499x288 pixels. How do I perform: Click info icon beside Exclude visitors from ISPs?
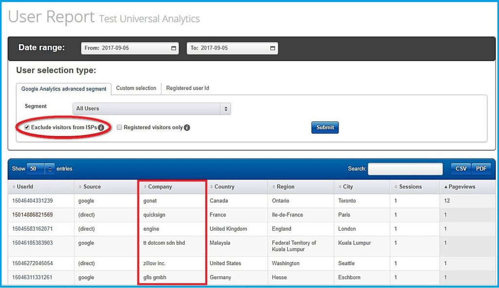click(101, 127)
